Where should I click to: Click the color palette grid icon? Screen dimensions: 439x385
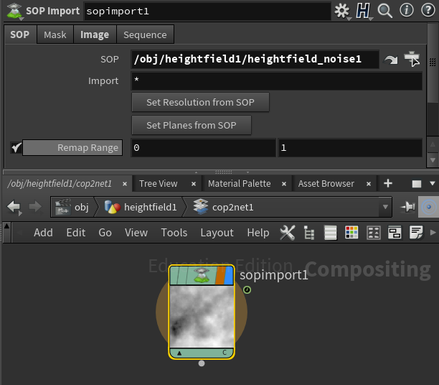[351, 232]
